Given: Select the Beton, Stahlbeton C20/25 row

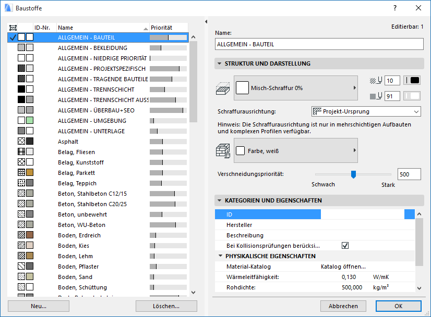Looking at the screenshot, I should tap(98, 204).
